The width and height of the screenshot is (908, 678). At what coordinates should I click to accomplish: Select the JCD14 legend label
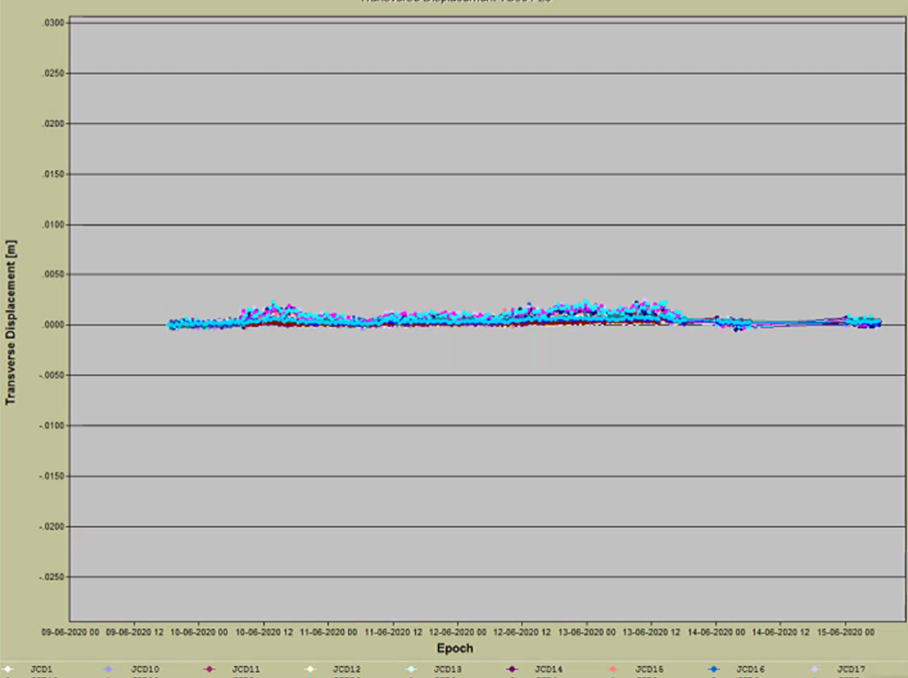coord(549,669)
